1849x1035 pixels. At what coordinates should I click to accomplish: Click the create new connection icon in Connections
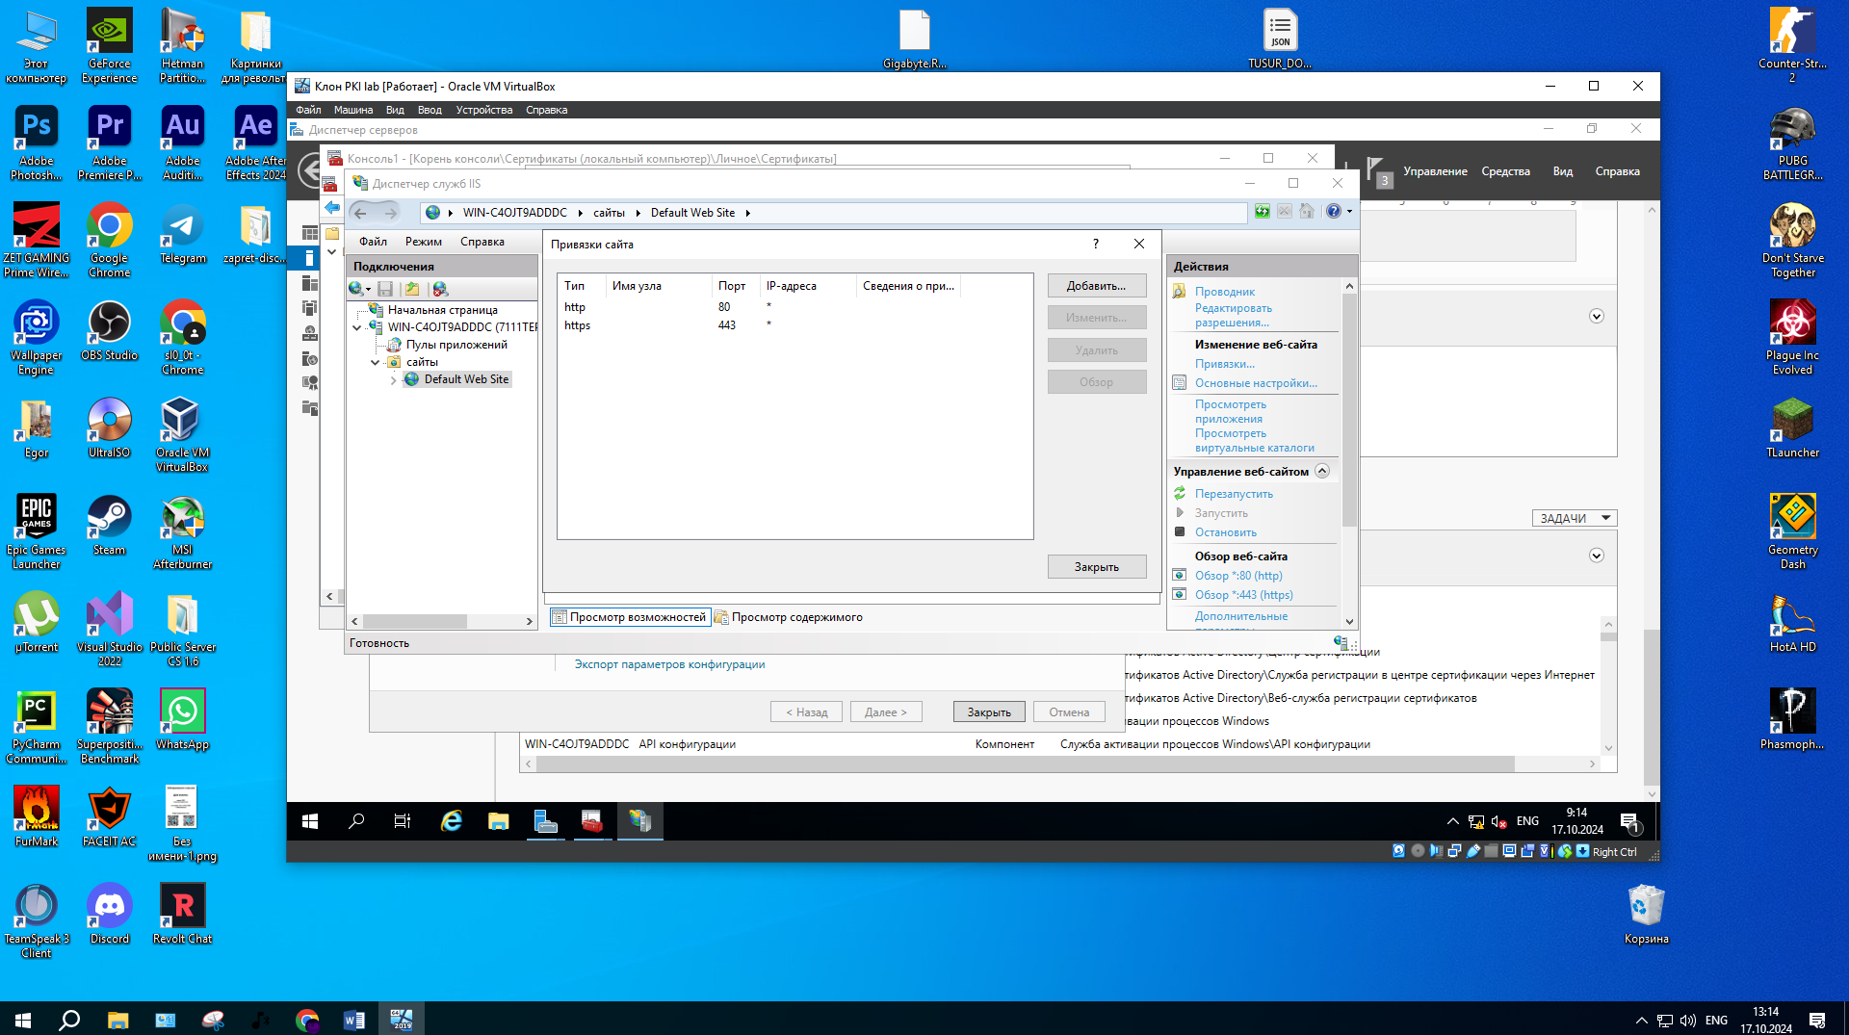pyautogui.click(x=358, y=289)
